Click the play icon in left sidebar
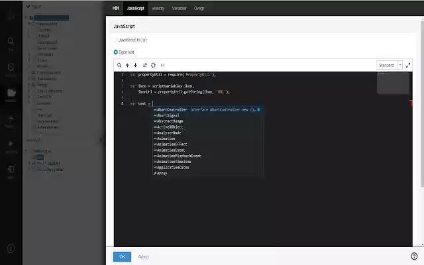 [x=11, y=144]
